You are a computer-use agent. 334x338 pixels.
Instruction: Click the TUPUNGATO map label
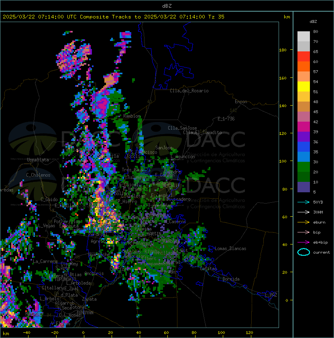[65, 279]
